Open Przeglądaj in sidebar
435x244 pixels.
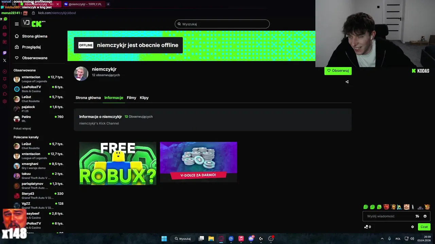[x=31, y=47]
